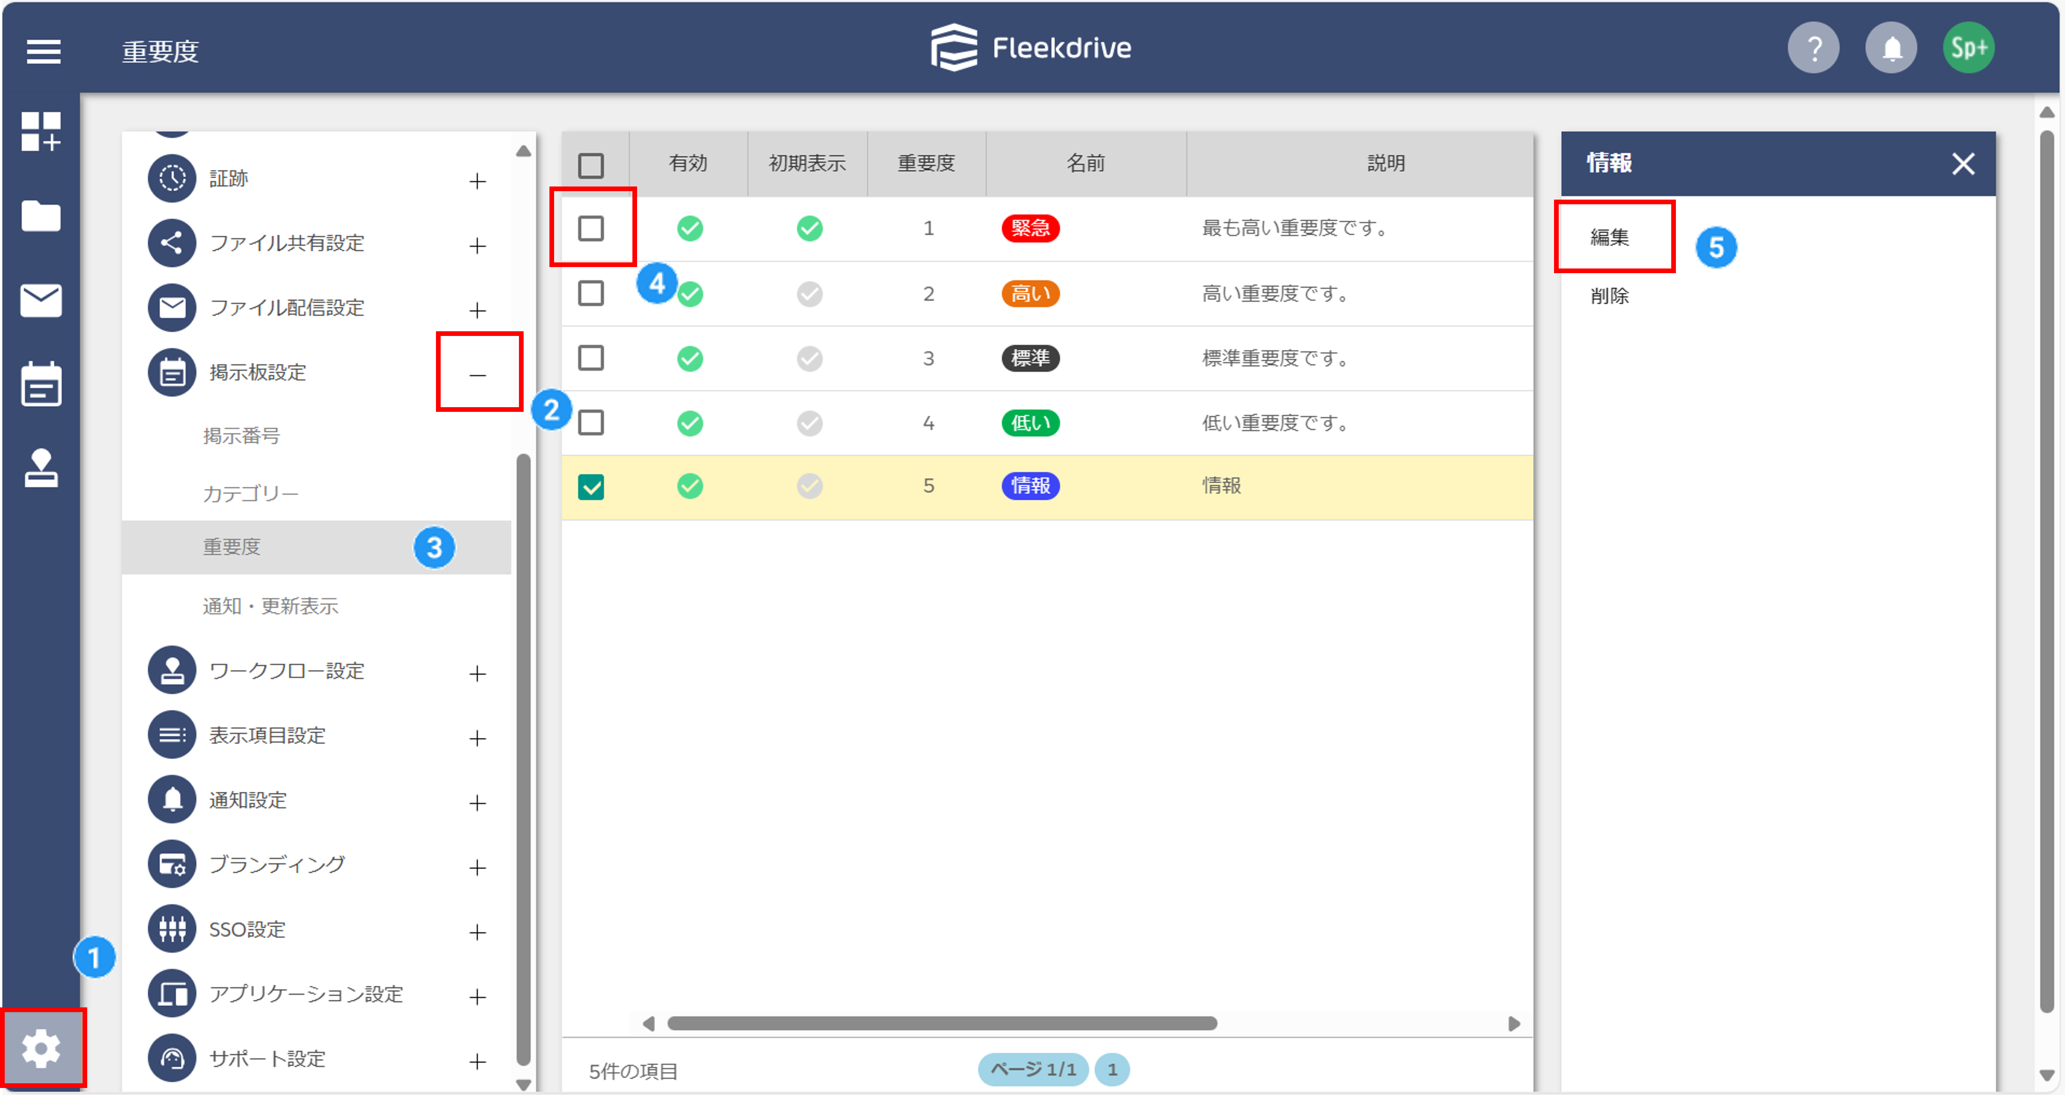Click the 掲示板設定 calendar icon
This screenshot has width=2065, height=1095.
coord(172,372)
